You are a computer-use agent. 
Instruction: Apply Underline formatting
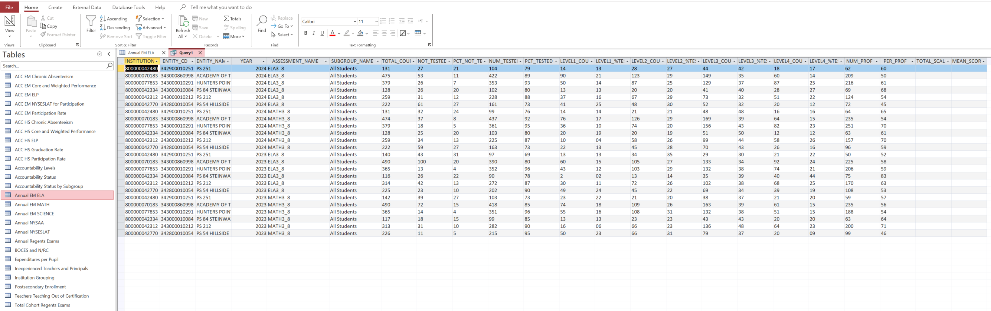coord(323,33)
